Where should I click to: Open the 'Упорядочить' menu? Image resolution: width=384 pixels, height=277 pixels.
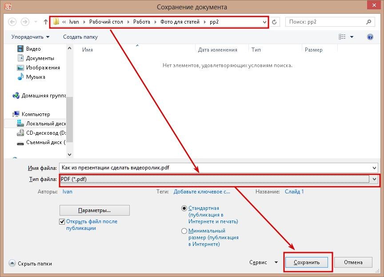click(x=30, y=37)
